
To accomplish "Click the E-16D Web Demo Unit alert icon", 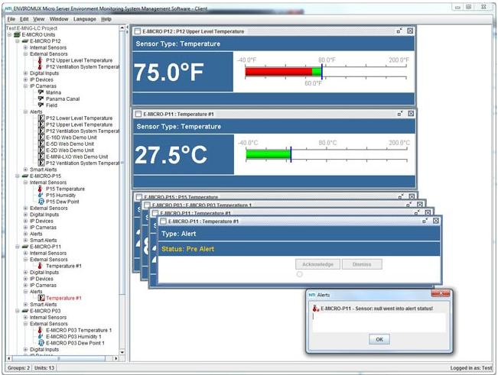I will [41, 137].
